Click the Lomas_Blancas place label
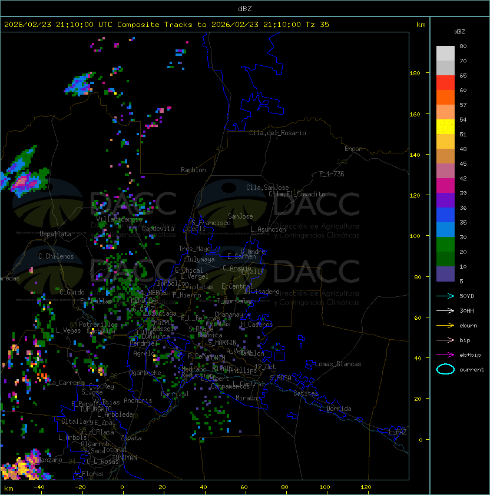 click(x=338, y=364)
